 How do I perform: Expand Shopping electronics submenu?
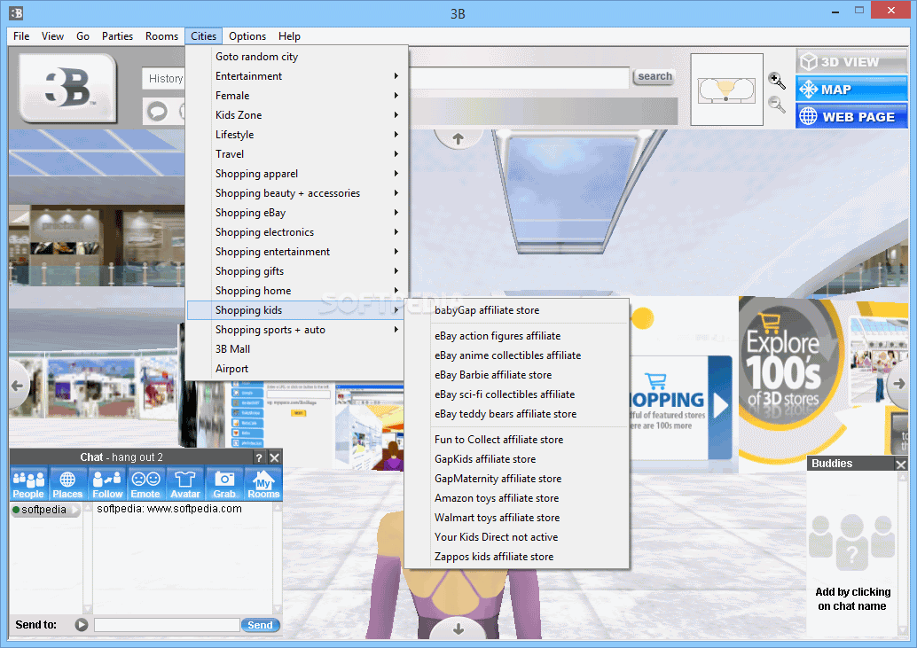(297, 232)
